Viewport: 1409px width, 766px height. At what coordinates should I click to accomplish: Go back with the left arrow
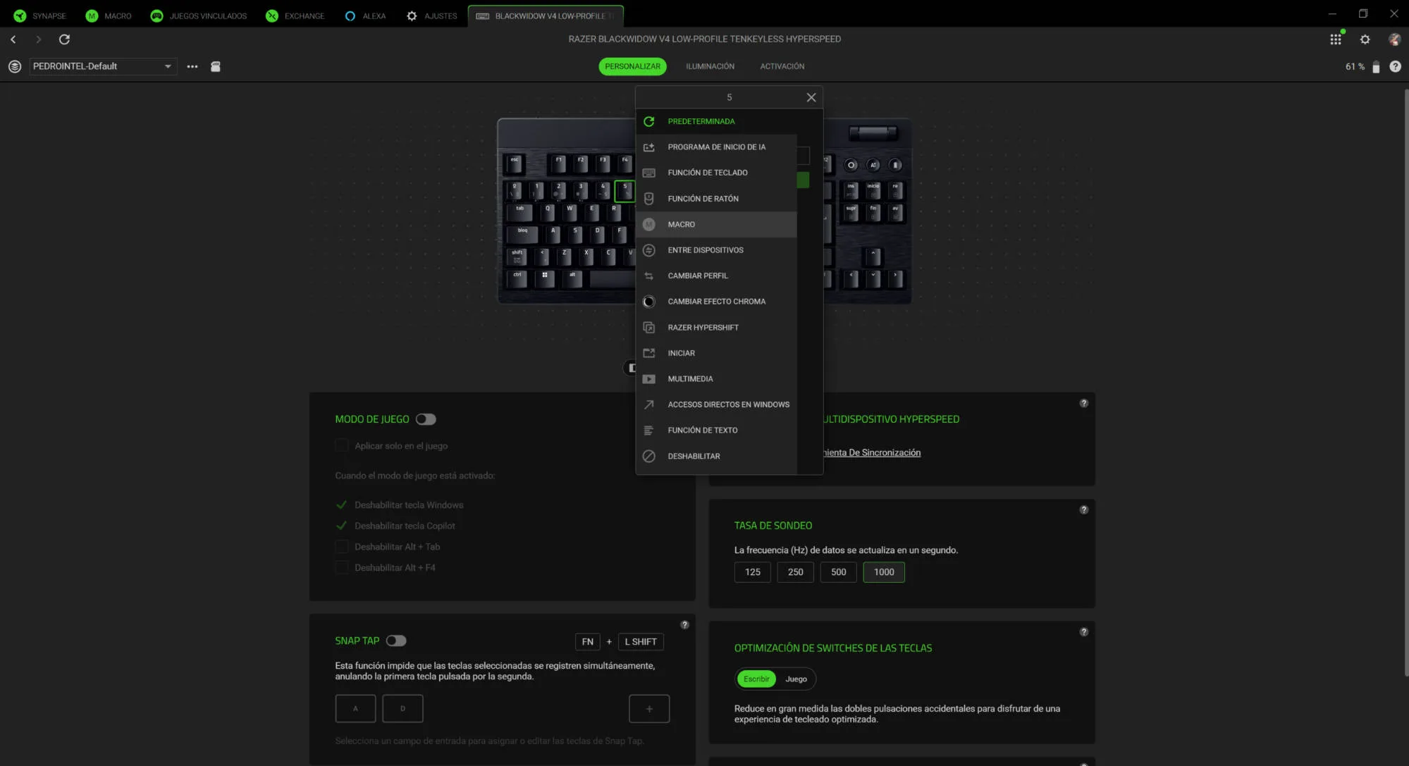(x=13, y=39)
